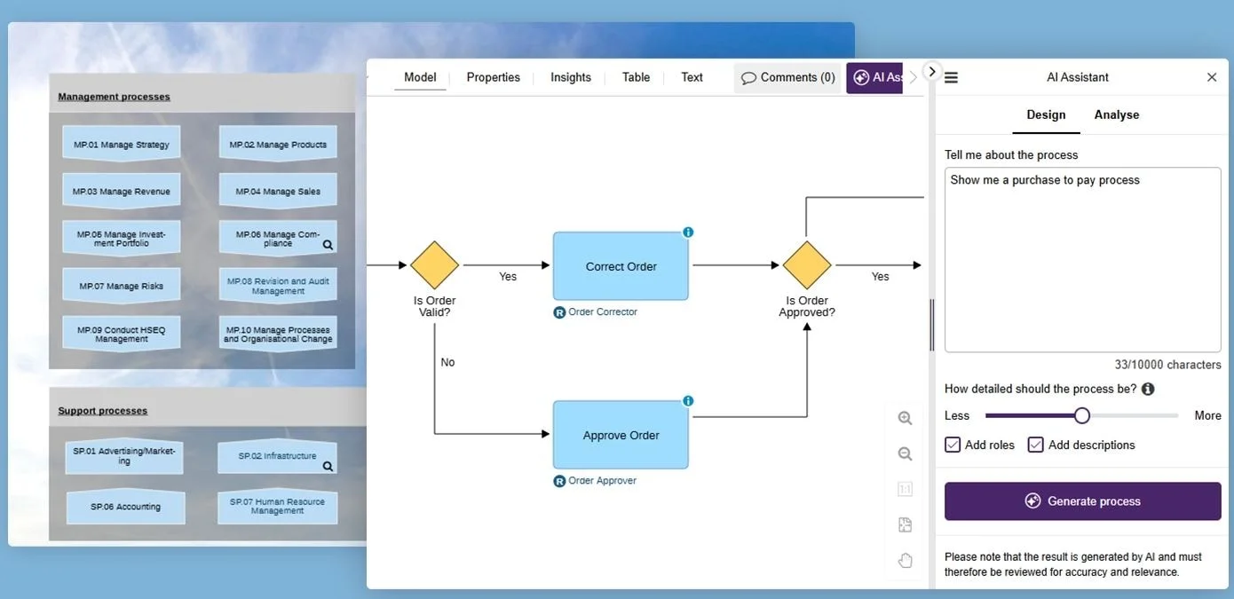Open the hamburger menu in AI Assistant panel
This screenshot has height=599, width=1234.
point(950,77)
